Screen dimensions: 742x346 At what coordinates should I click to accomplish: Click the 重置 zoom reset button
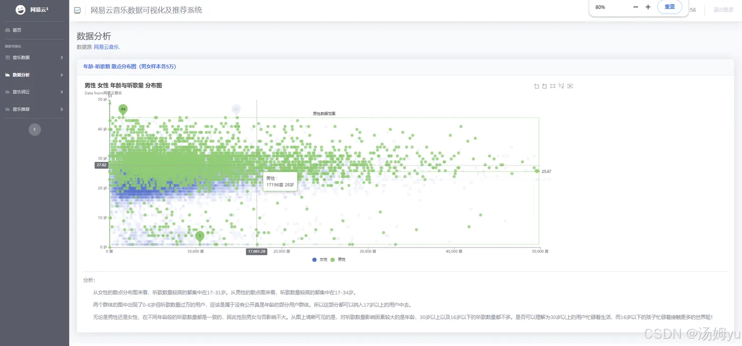669,7
